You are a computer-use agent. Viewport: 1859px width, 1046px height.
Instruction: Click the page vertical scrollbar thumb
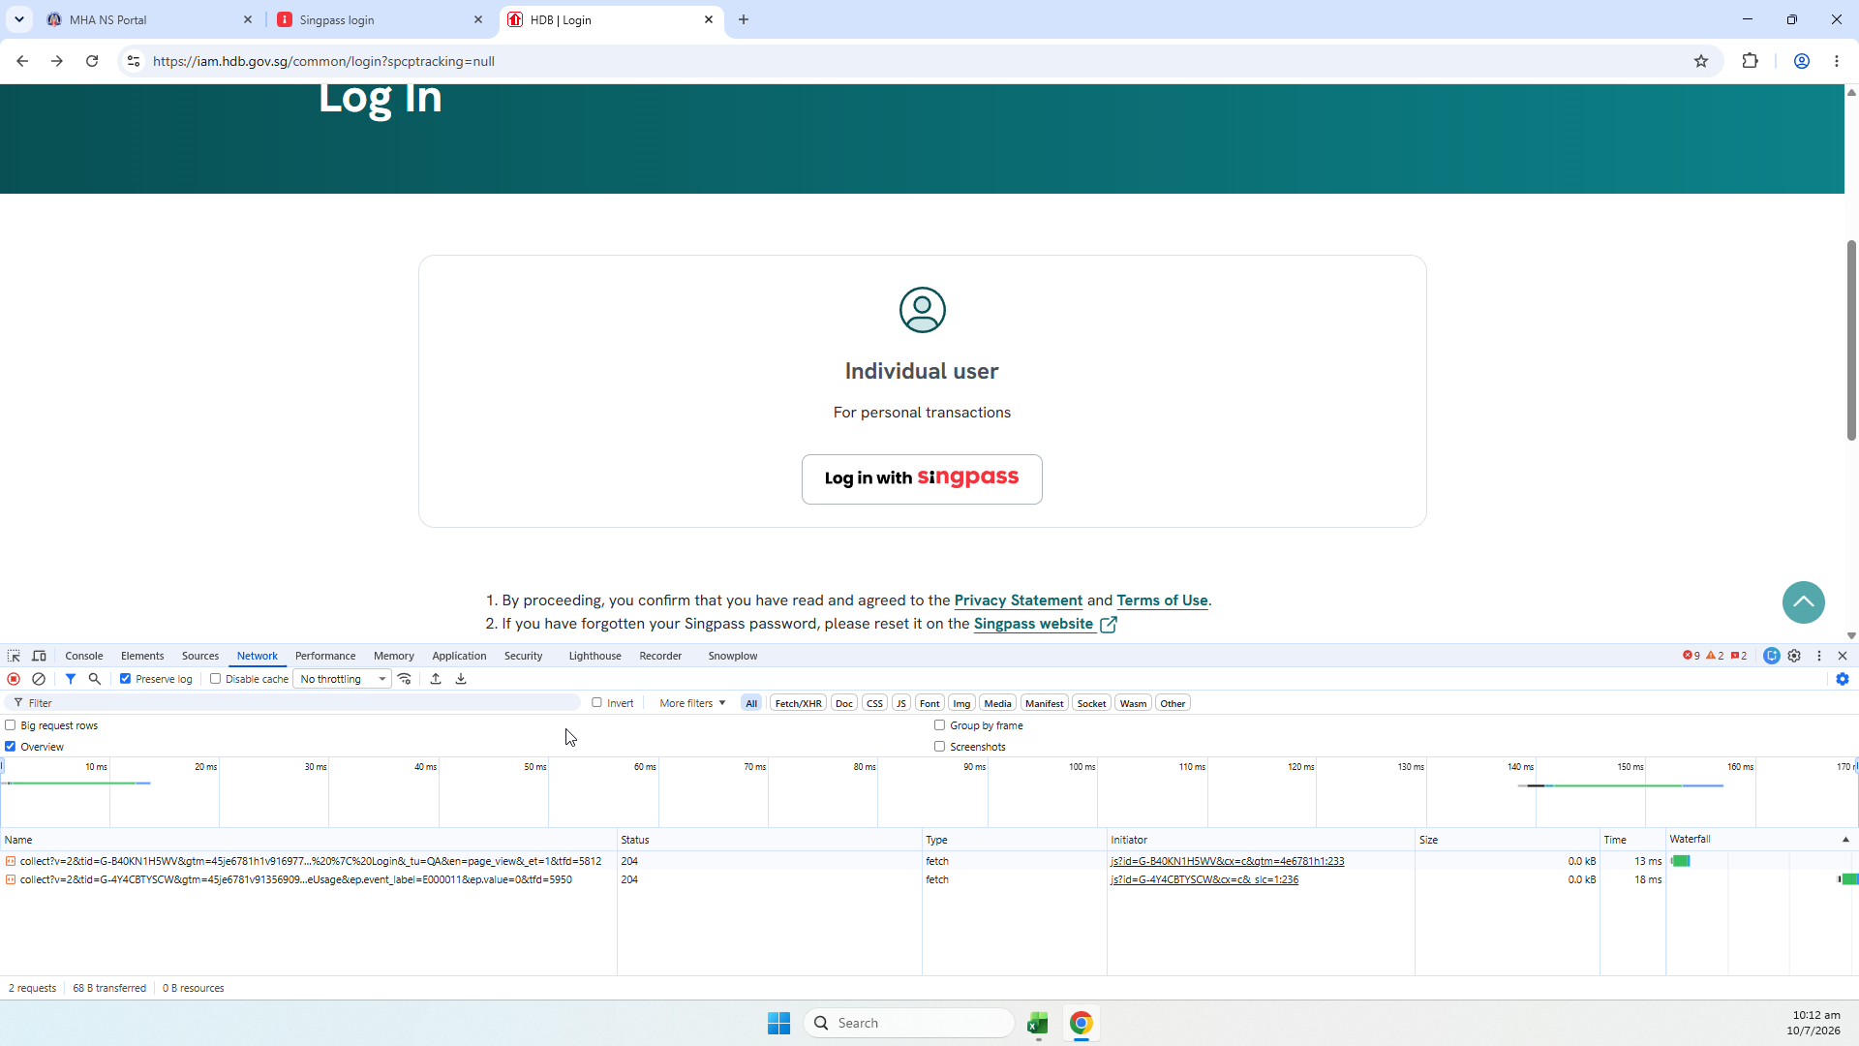click(1851, 339)
